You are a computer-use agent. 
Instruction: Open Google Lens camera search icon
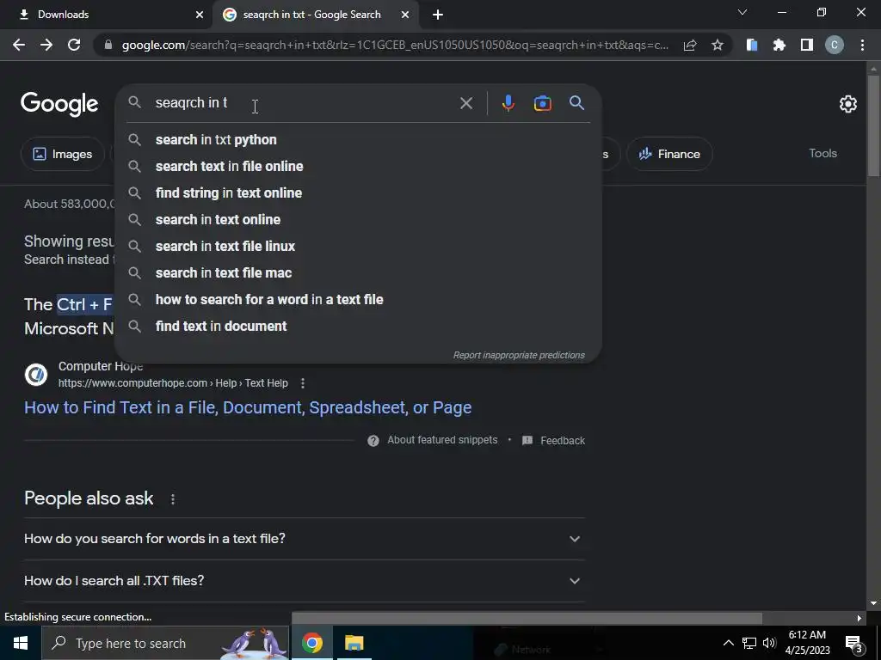tap(542, 103)
